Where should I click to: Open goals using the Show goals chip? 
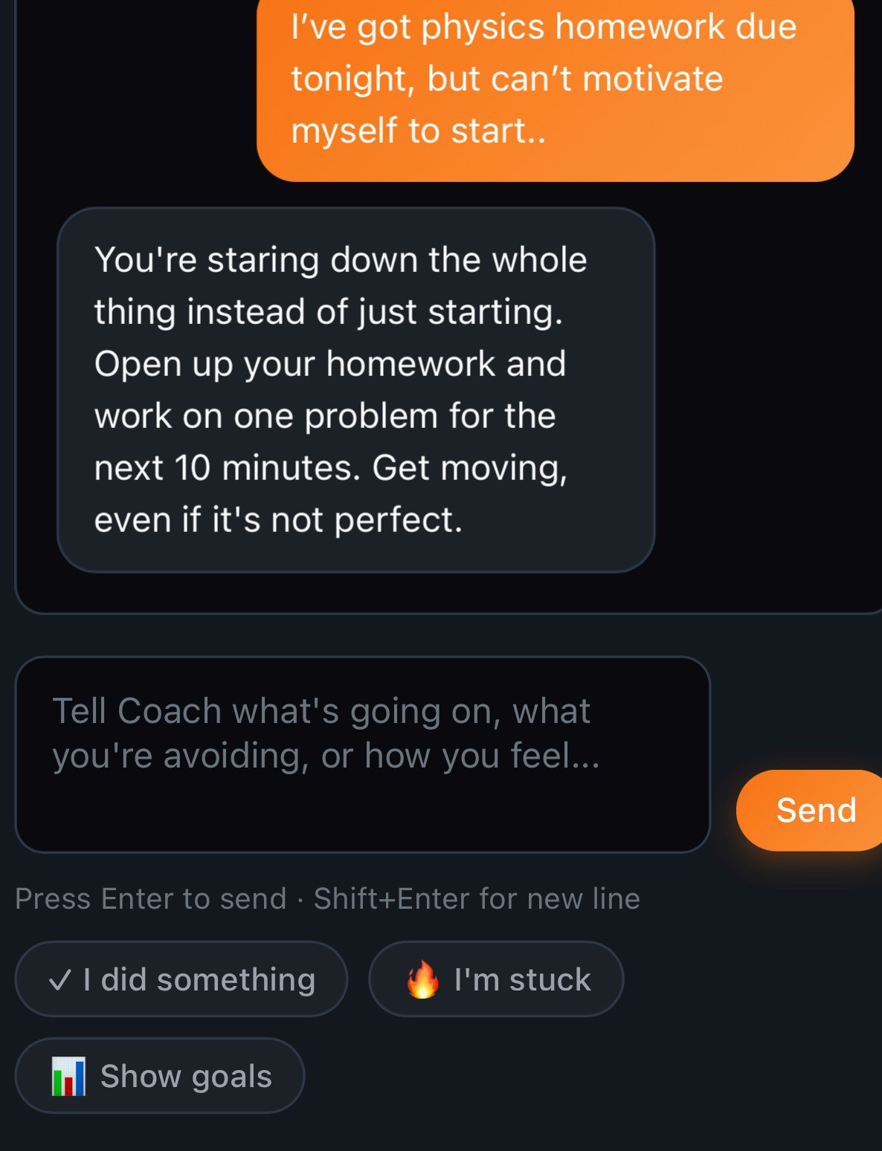click(160, 1074)
